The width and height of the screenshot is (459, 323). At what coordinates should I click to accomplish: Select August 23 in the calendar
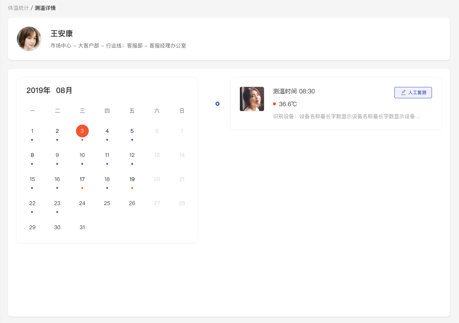click(x=57, y=203)
